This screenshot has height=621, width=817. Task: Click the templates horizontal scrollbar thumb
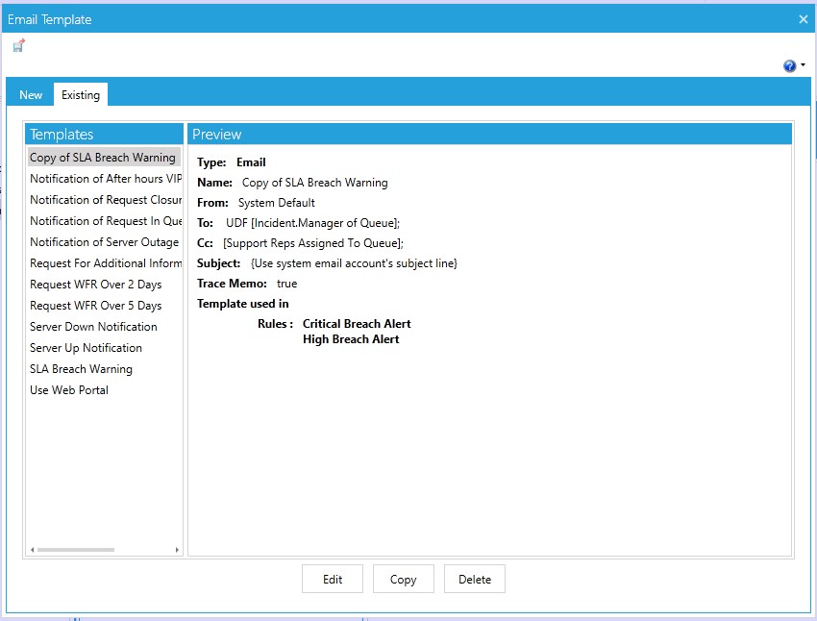pos(76,550)
